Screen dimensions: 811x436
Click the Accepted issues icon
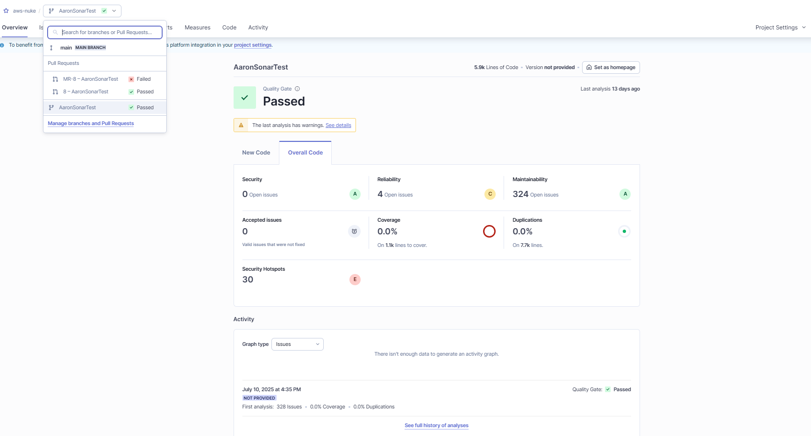[354, 232]
